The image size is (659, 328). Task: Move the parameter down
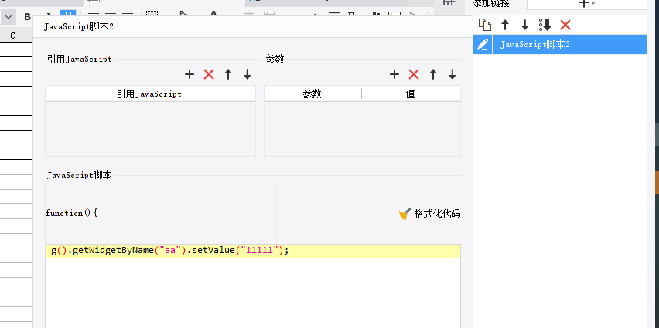(x=452, y=74)
